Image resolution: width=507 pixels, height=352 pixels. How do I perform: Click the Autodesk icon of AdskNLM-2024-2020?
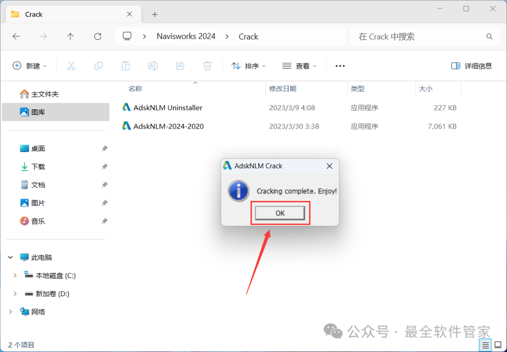click(x=126, y=126)
